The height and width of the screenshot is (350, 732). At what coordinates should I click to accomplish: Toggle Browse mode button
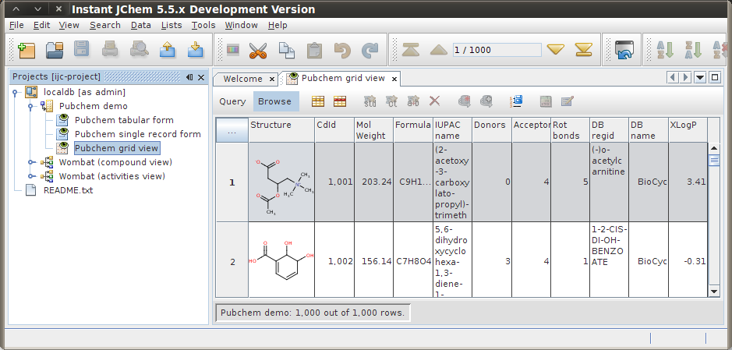coord(274,101)
